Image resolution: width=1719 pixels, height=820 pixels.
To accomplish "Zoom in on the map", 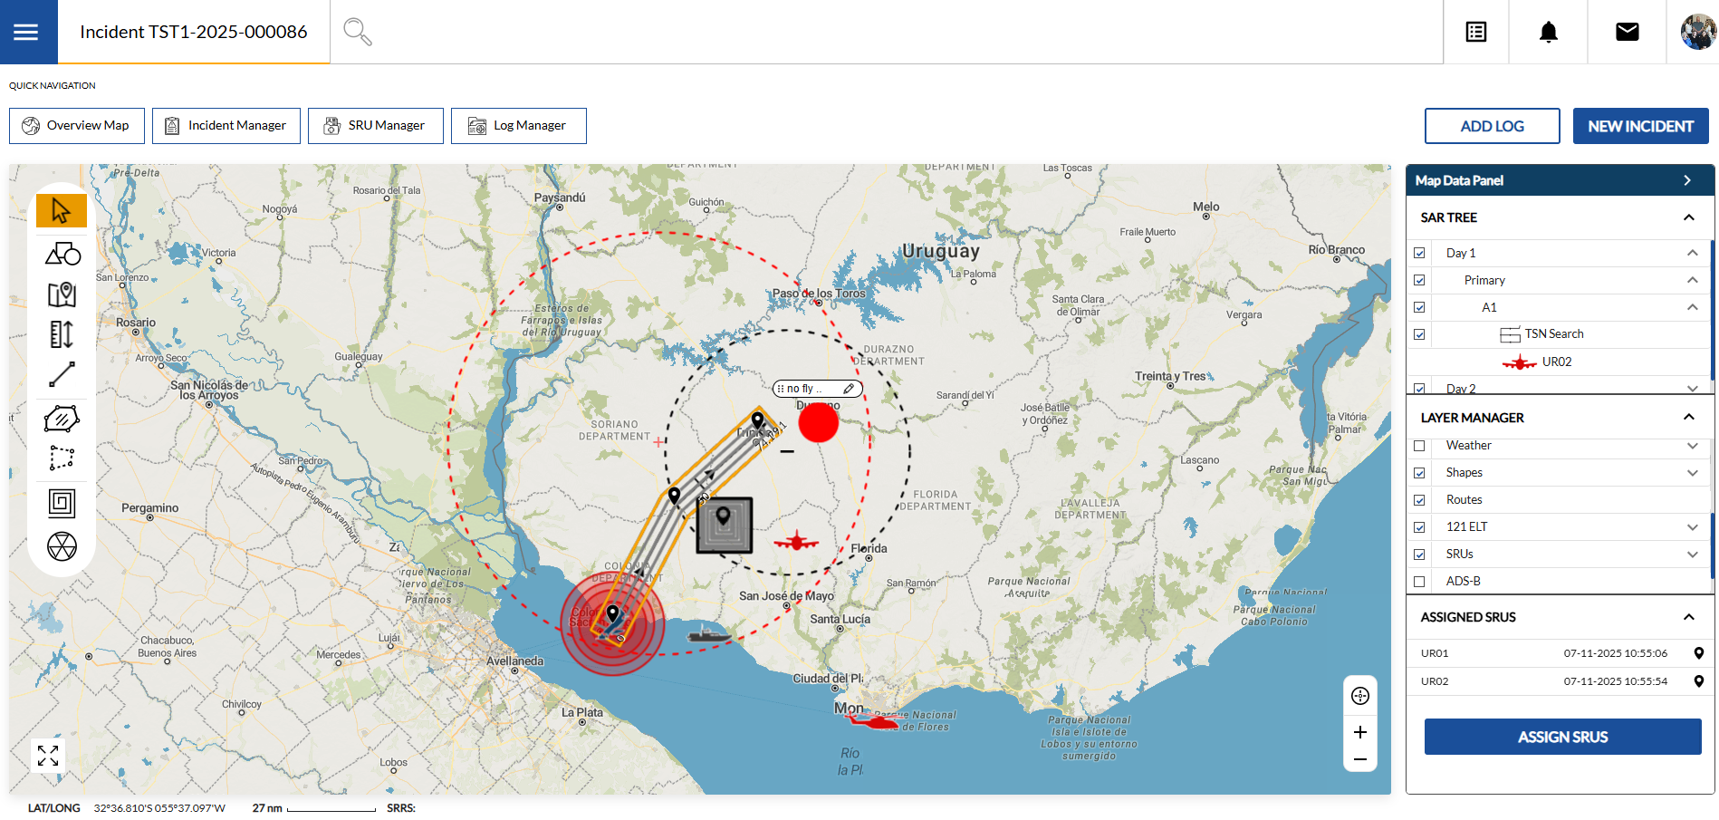I will coord(1359,732).
